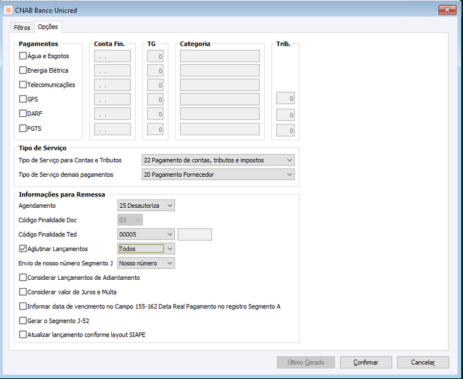Confirm the settings with Confirmar

(366, 362)
